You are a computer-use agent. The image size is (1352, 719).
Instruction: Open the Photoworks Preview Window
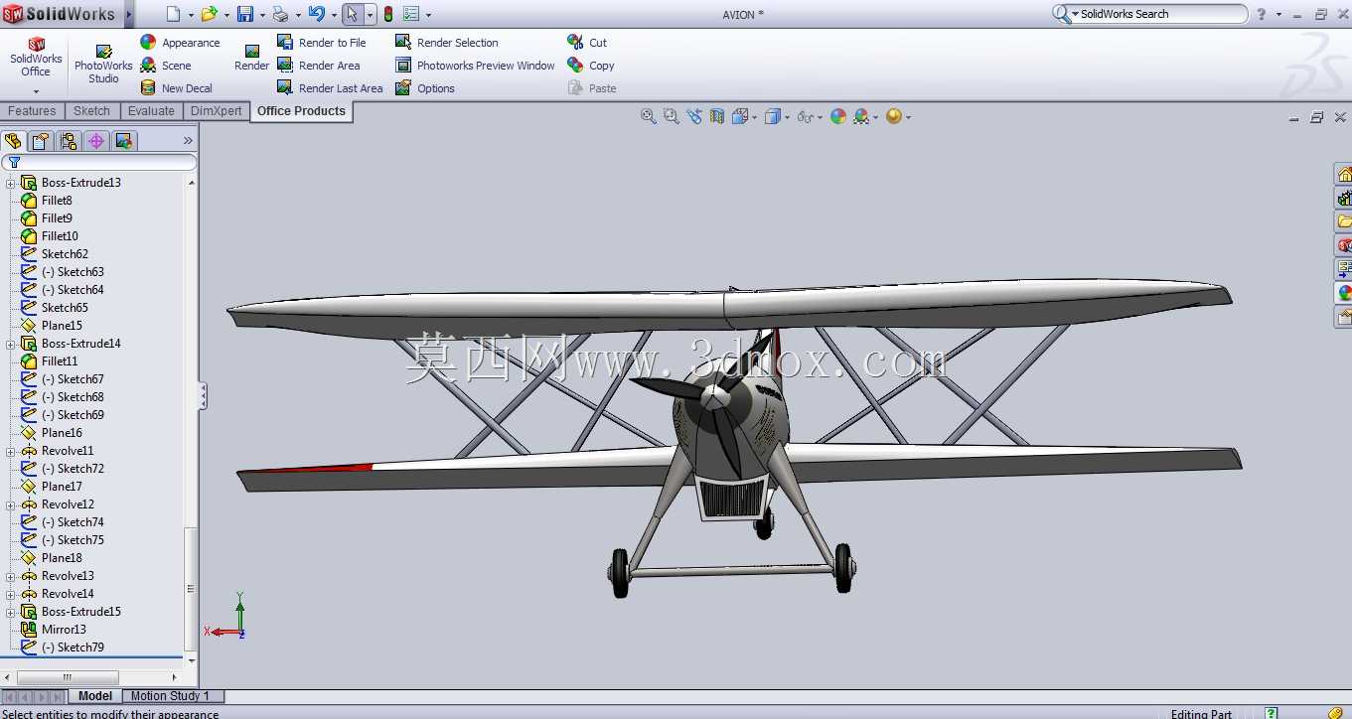pyautogui.click(x=475, y=66)
